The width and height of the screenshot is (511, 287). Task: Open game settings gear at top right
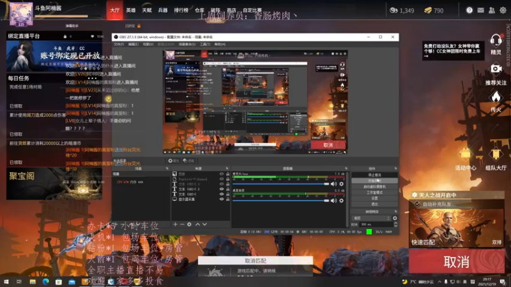pyautogui.click(x=503, y=10)
